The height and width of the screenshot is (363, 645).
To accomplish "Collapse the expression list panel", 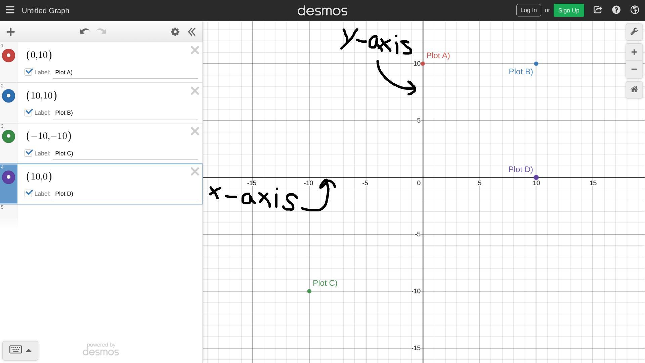I will point(192,32).
